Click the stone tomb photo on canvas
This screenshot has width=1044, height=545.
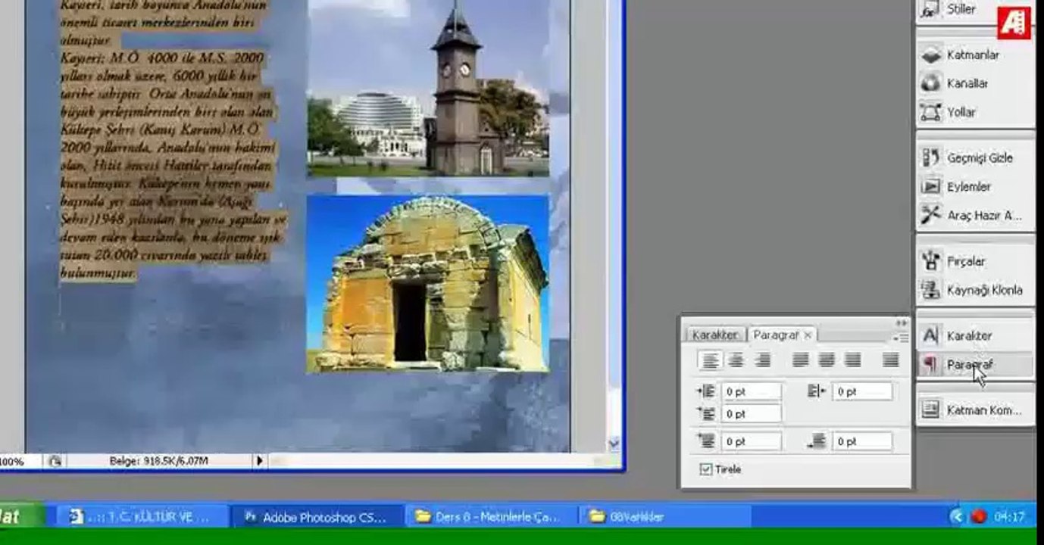427,284
